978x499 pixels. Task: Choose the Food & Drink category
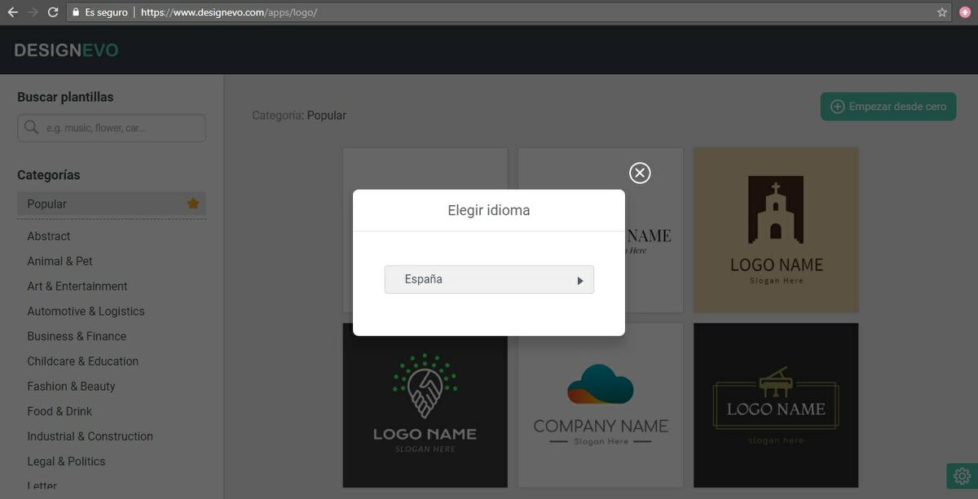[x=59, y=411]
